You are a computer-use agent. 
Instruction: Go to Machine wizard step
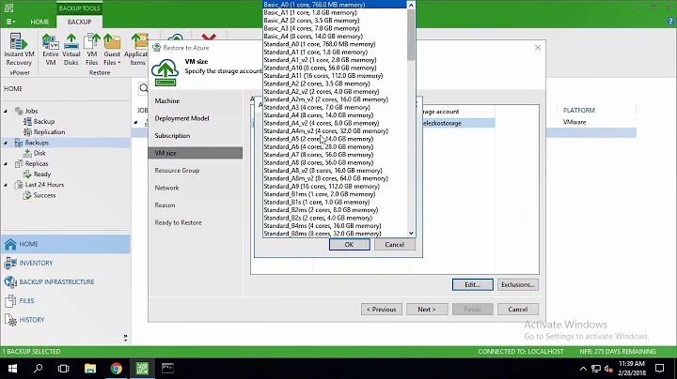(x=167, y=100)
